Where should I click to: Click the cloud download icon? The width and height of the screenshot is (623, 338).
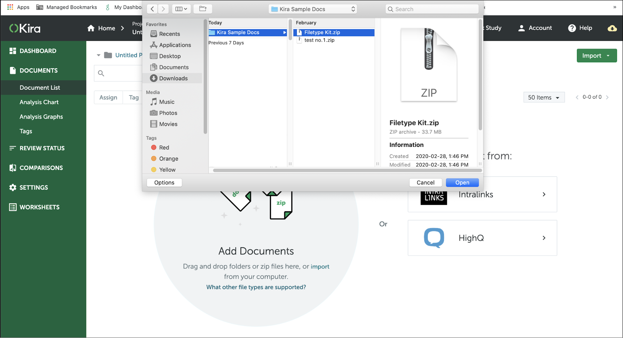click(612, 28)
